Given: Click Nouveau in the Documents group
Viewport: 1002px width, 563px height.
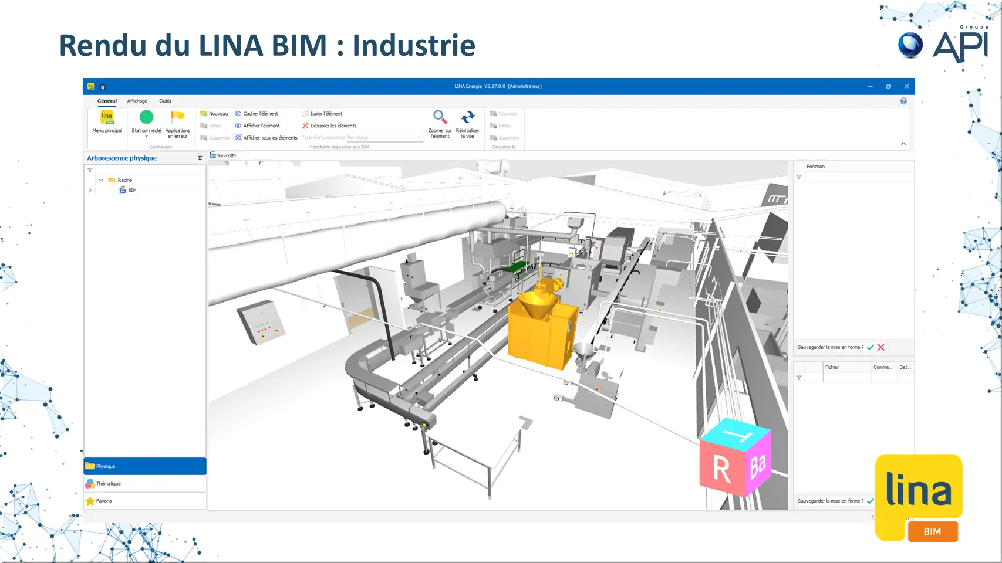Looking at the screenshot, I should 504,114.
